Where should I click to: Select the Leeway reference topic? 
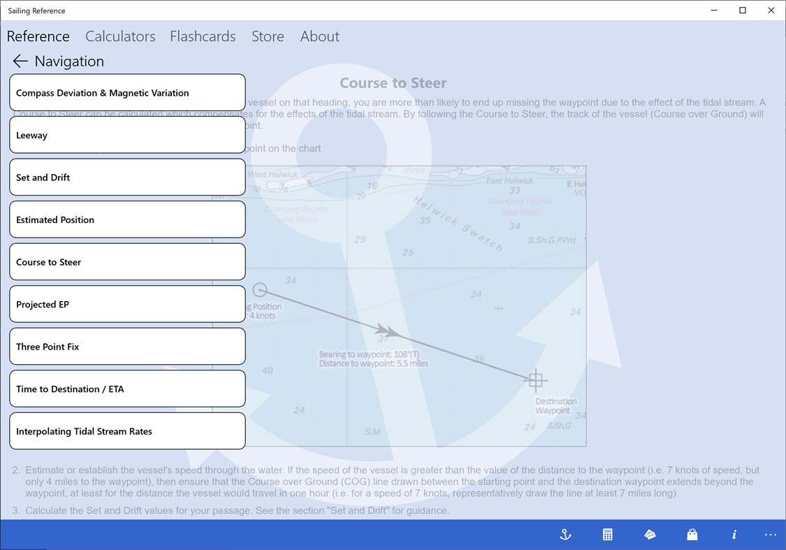click(x=127, y=134)
